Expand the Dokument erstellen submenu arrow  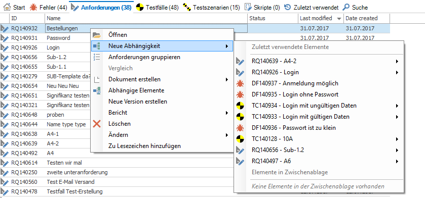pos(226,79)
